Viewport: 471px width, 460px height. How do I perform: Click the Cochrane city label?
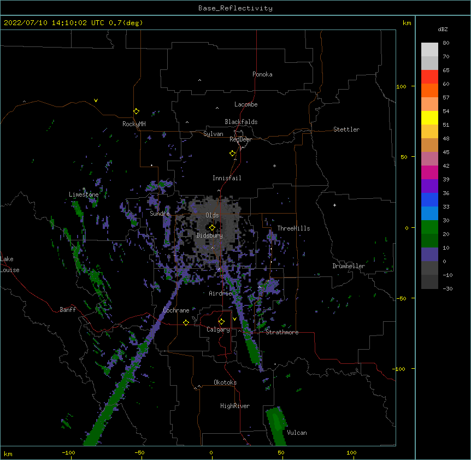(x=176, y=310)
